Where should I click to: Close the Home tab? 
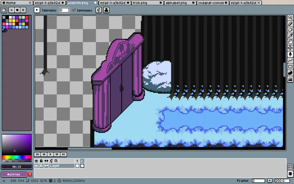coord(30,3)
